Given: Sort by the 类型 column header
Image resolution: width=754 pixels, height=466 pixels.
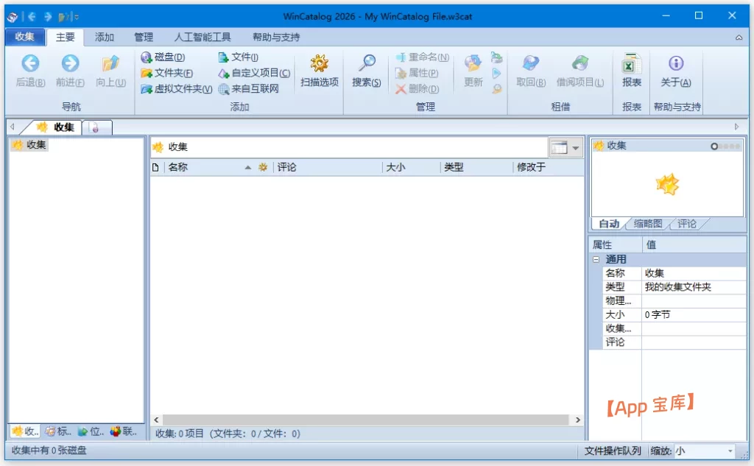Looking at the screenshot, I should pos(454,167).
